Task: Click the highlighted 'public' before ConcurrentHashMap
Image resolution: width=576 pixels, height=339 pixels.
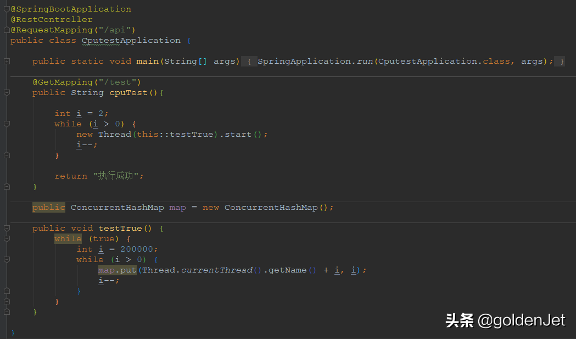Action: point(48,208)
